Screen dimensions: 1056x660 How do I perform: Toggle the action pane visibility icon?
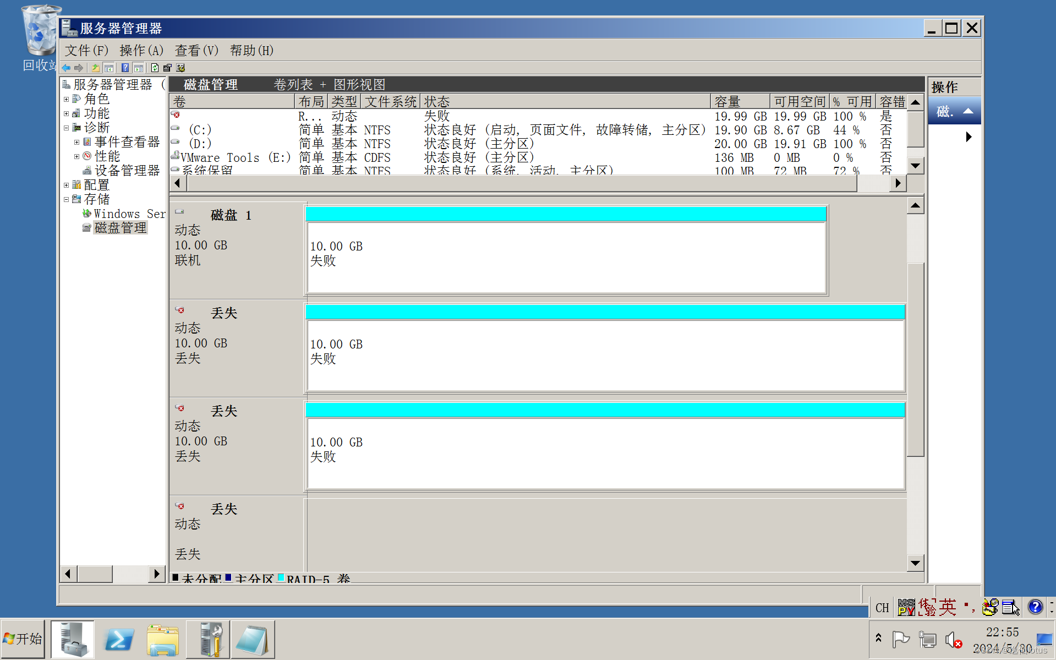pos(139,67)
